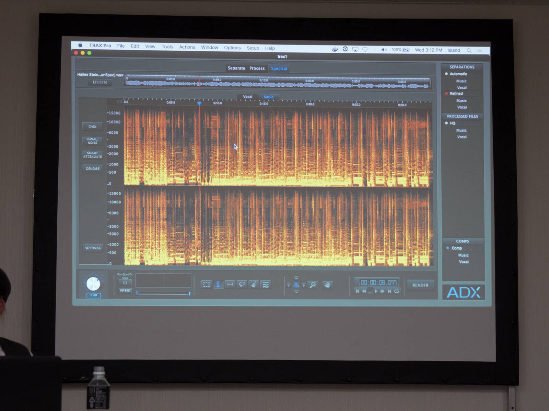This screenshot has width=549, height=411.
Task: Show the Vocal spectrogram tab
Action: pyautogui.click(x=247, y=97)
